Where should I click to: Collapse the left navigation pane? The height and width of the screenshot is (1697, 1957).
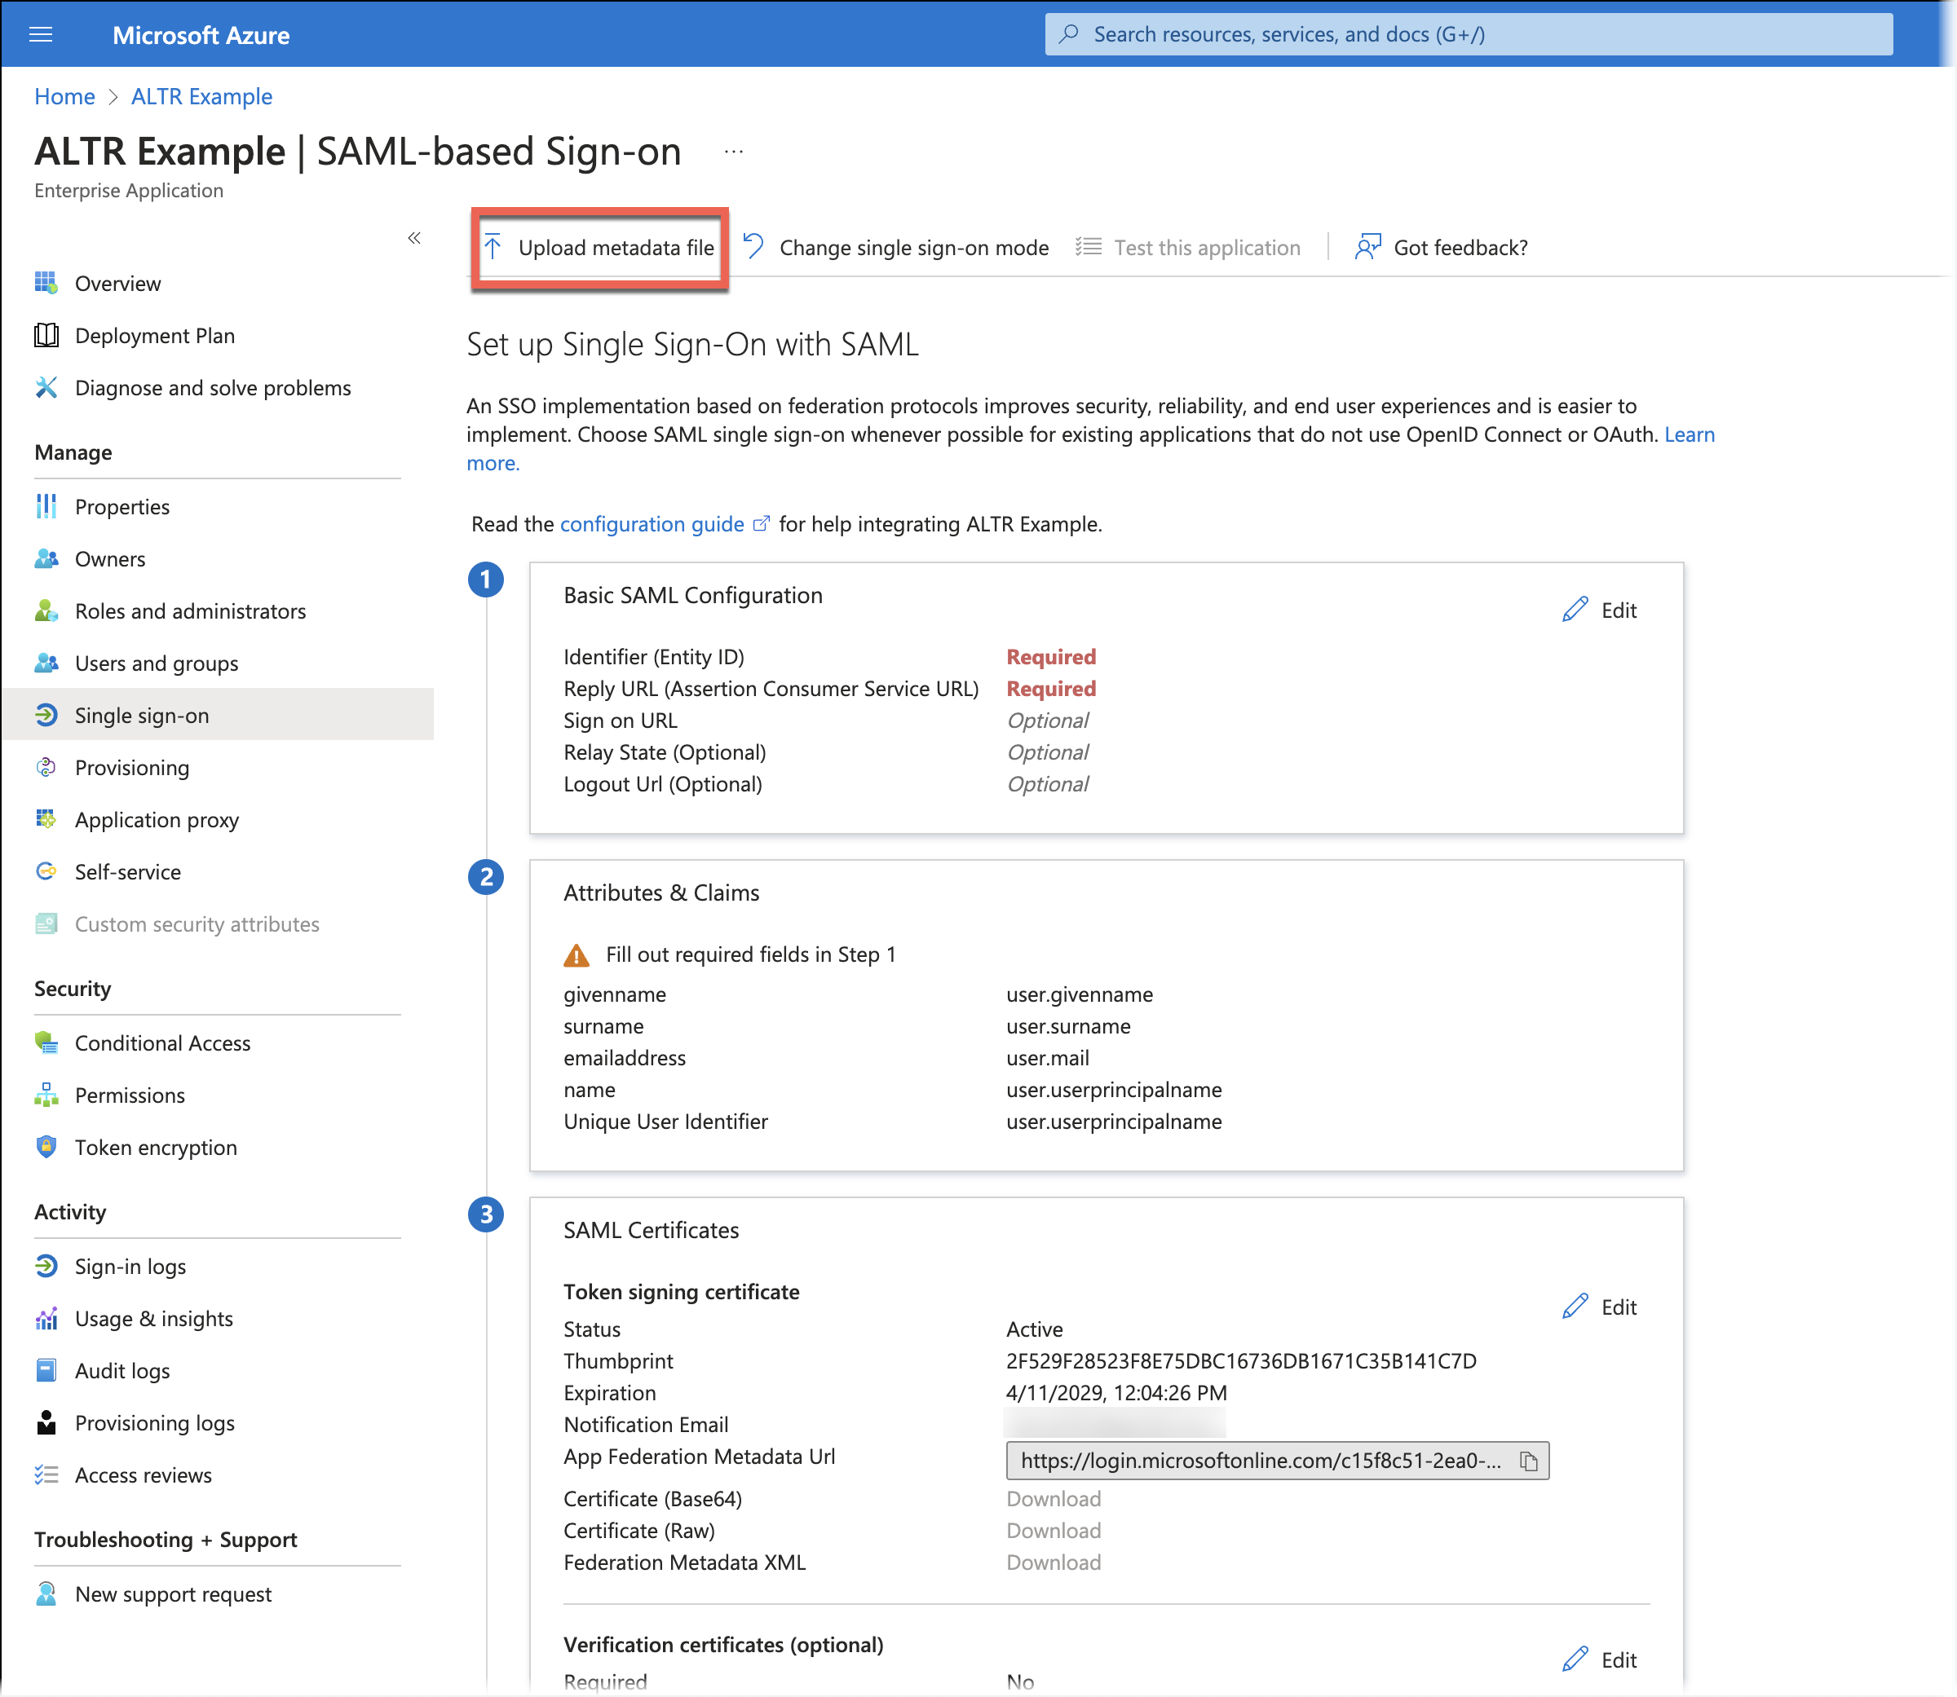coord(414,238)
